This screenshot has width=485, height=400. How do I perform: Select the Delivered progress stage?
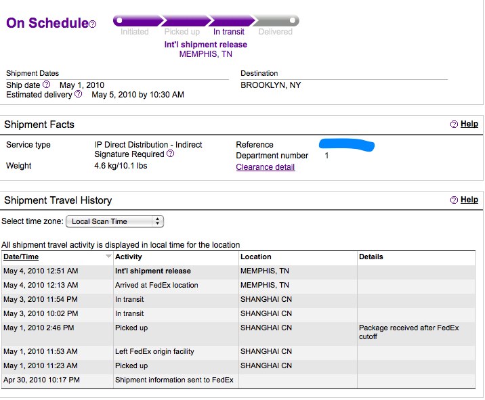point(275,32)
